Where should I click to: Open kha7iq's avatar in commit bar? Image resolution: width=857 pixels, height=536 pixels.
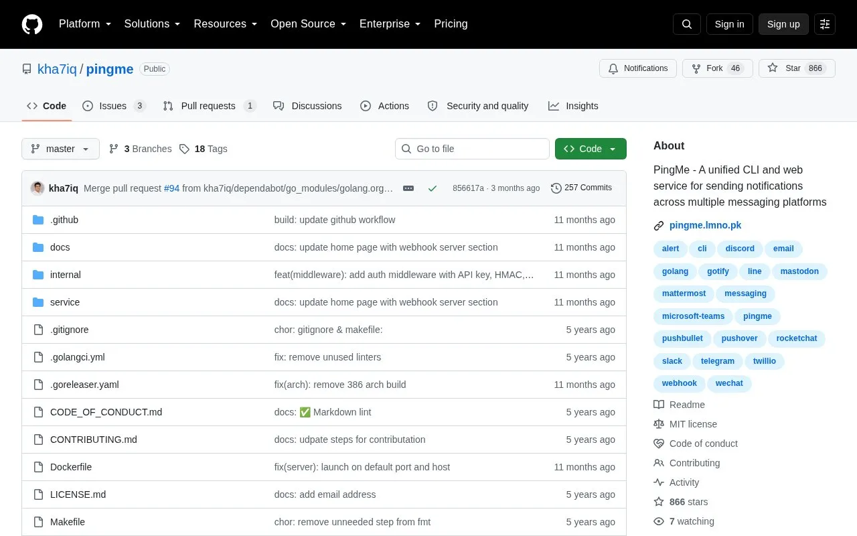[x=37, y=188]
